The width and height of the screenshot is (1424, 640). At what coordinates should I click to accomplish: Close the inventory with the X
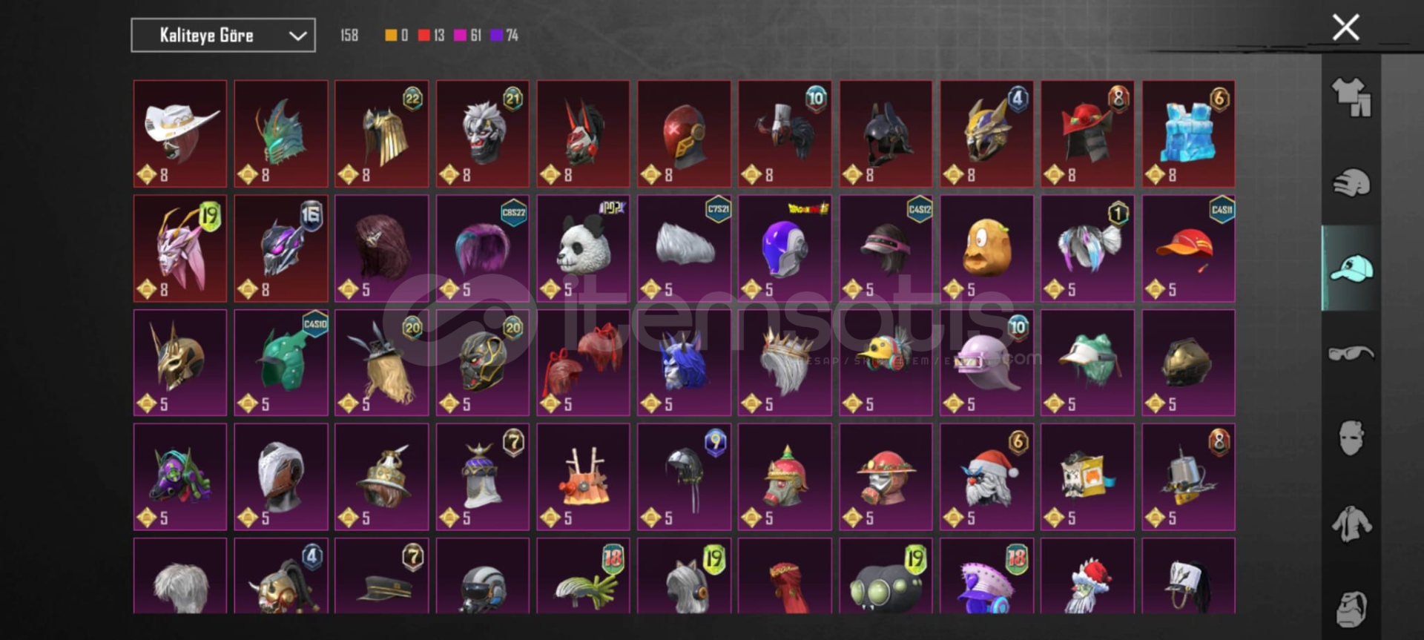point(1345,27)
